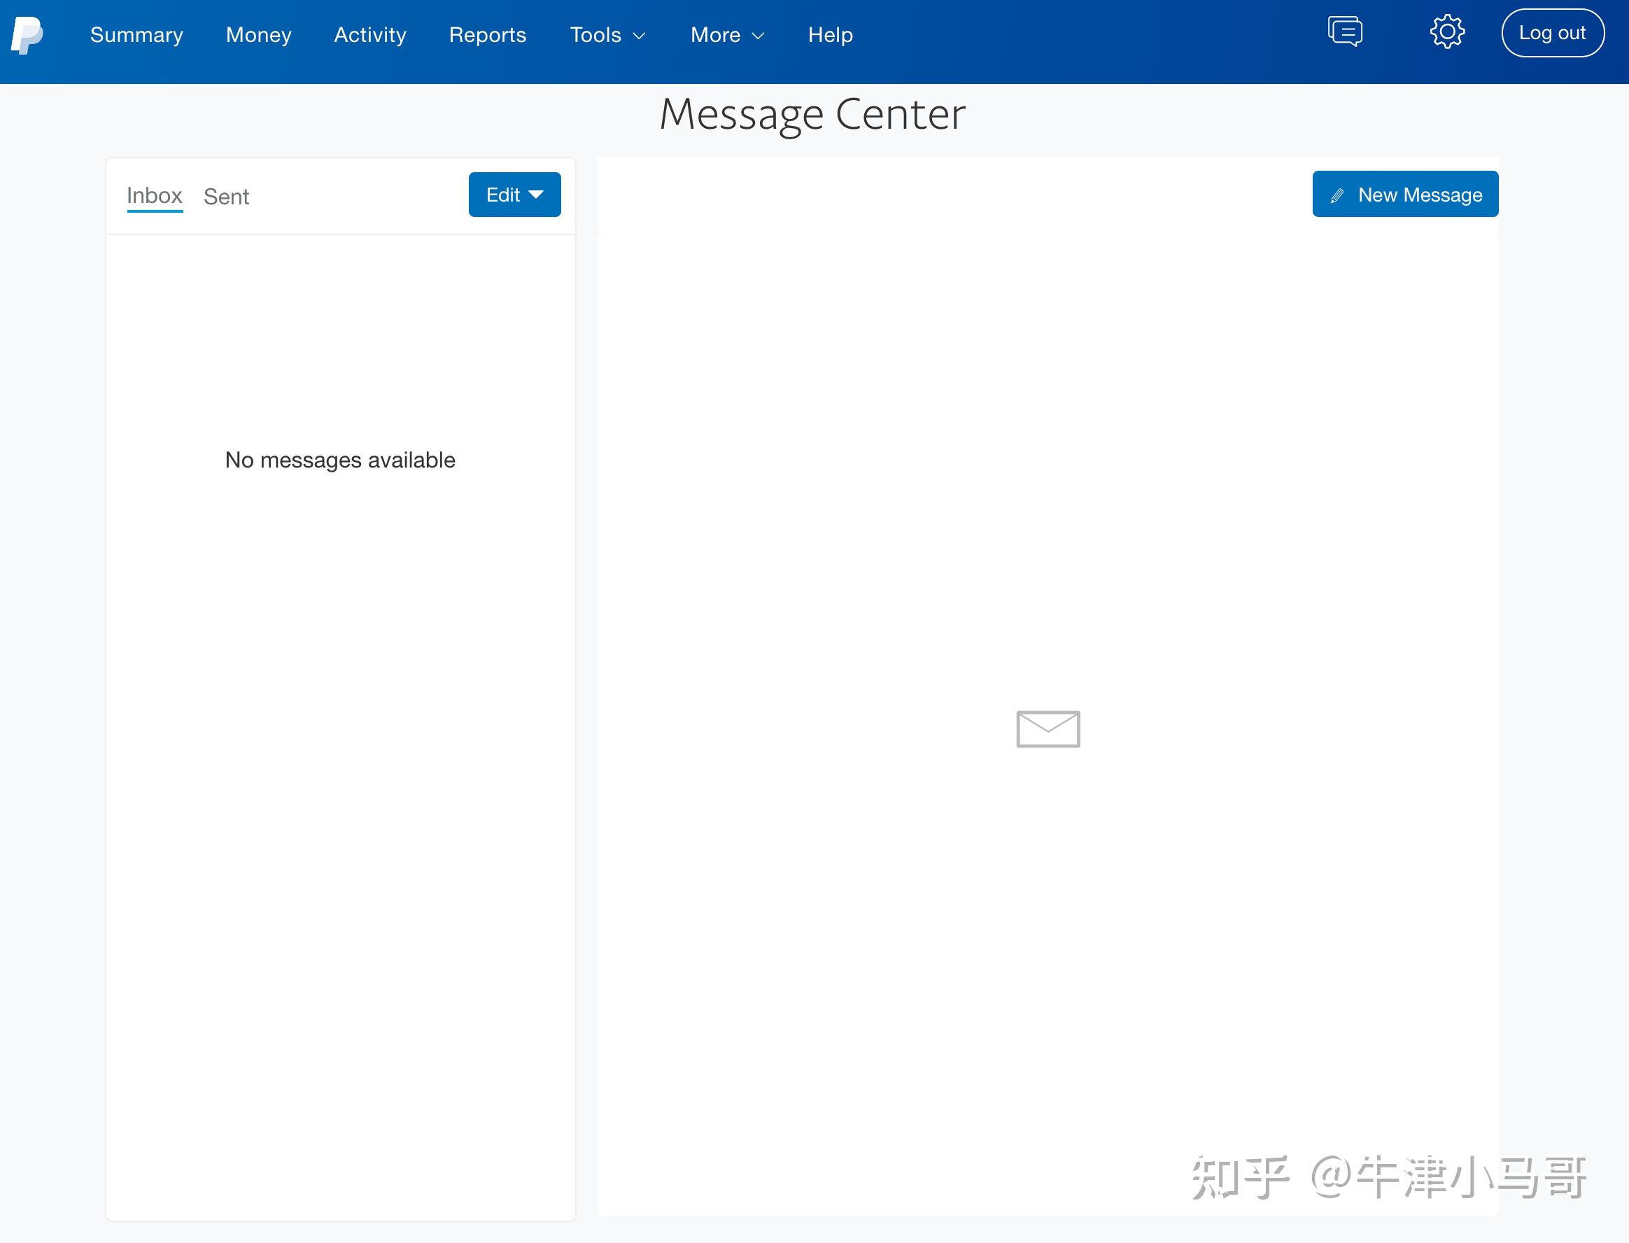Image resolution: width=1629 pixels, height=1243 pixels.
Task: Click the arrow on the Edit button
Action: pos(535,195)
